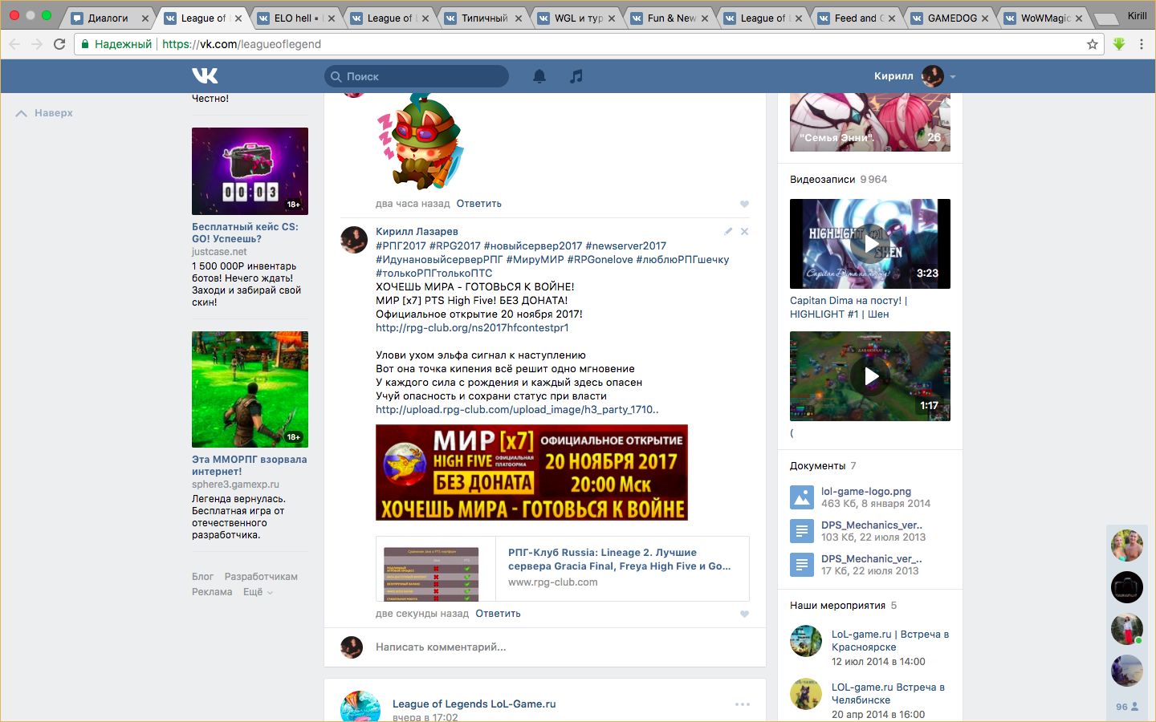This screenshot has height=722, width=1156.
Task: Like the comment posted две секунды назад
Action: pos(744,614)
